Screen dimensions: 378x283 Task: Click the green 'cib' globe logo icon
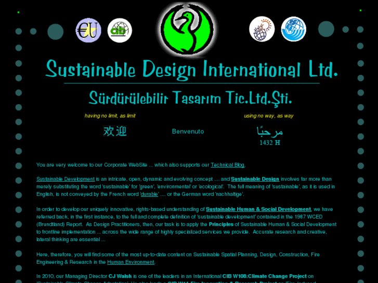pos(120,30)
